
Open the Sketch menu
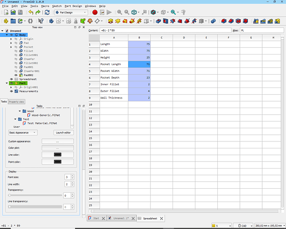point(57,6)
